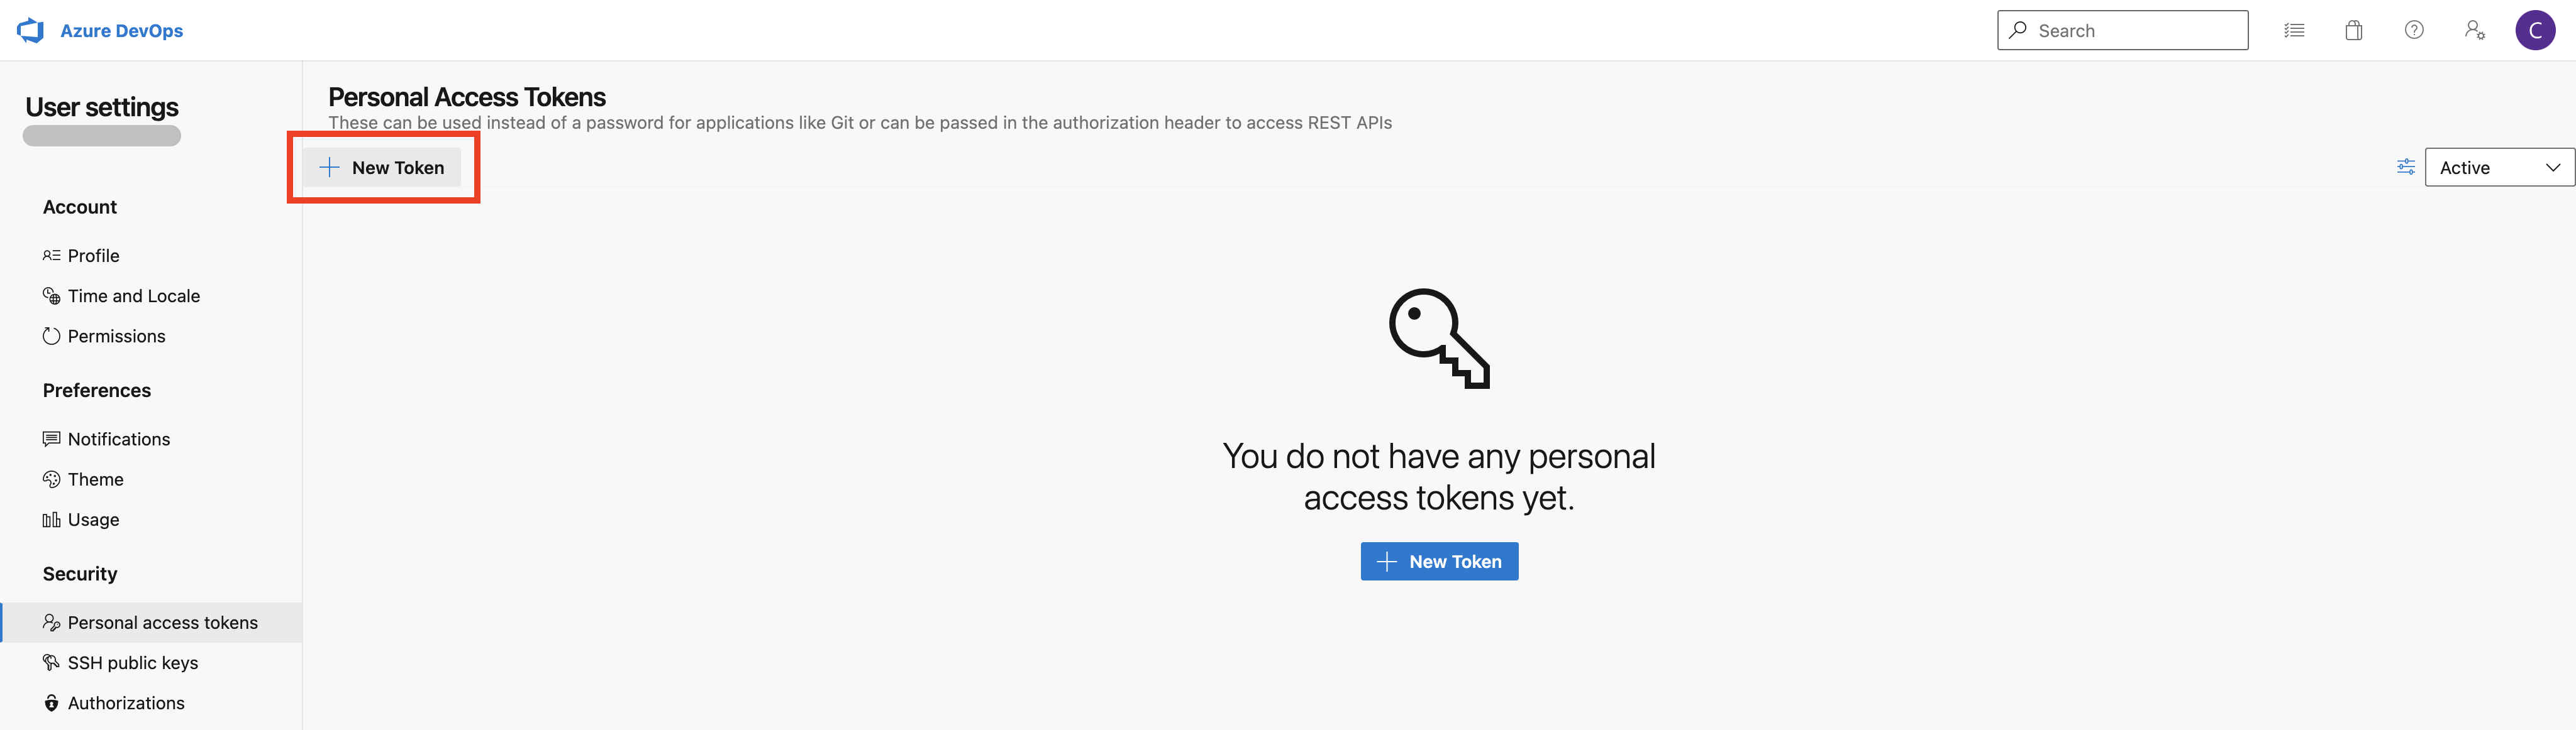The width and height of the screenshot is (2576, 730).
Task: Select Personal access tokens in sidebar
Action: tap(162, 623)
